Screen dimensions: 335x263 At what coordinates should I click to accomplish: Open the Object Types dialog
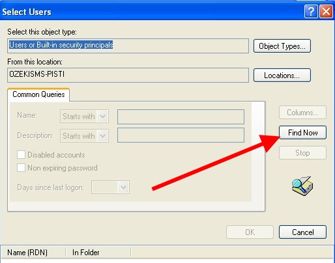[282, 46]
